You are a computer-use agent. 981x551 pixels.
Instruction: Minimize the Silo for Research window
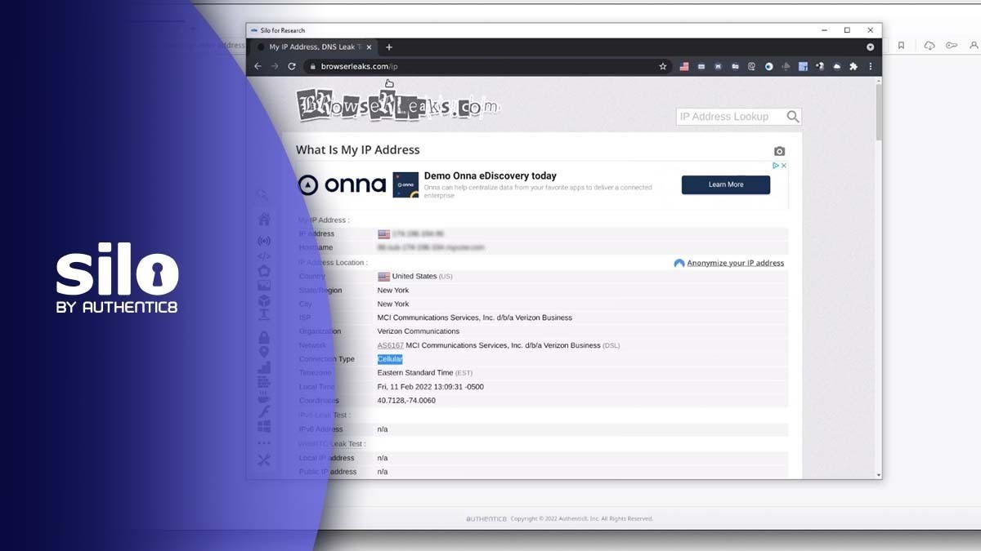(x=824, y=30)
